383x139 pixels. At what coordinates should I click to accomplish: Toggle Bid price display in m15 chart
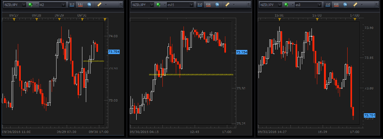coord(200,5)
